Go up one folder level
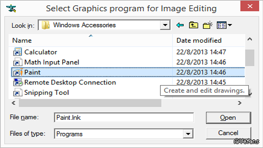Screen dimensions: 263x148 194,25
